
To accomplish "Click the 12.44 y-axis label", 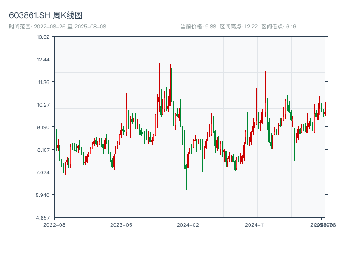I will coord(43,60).
